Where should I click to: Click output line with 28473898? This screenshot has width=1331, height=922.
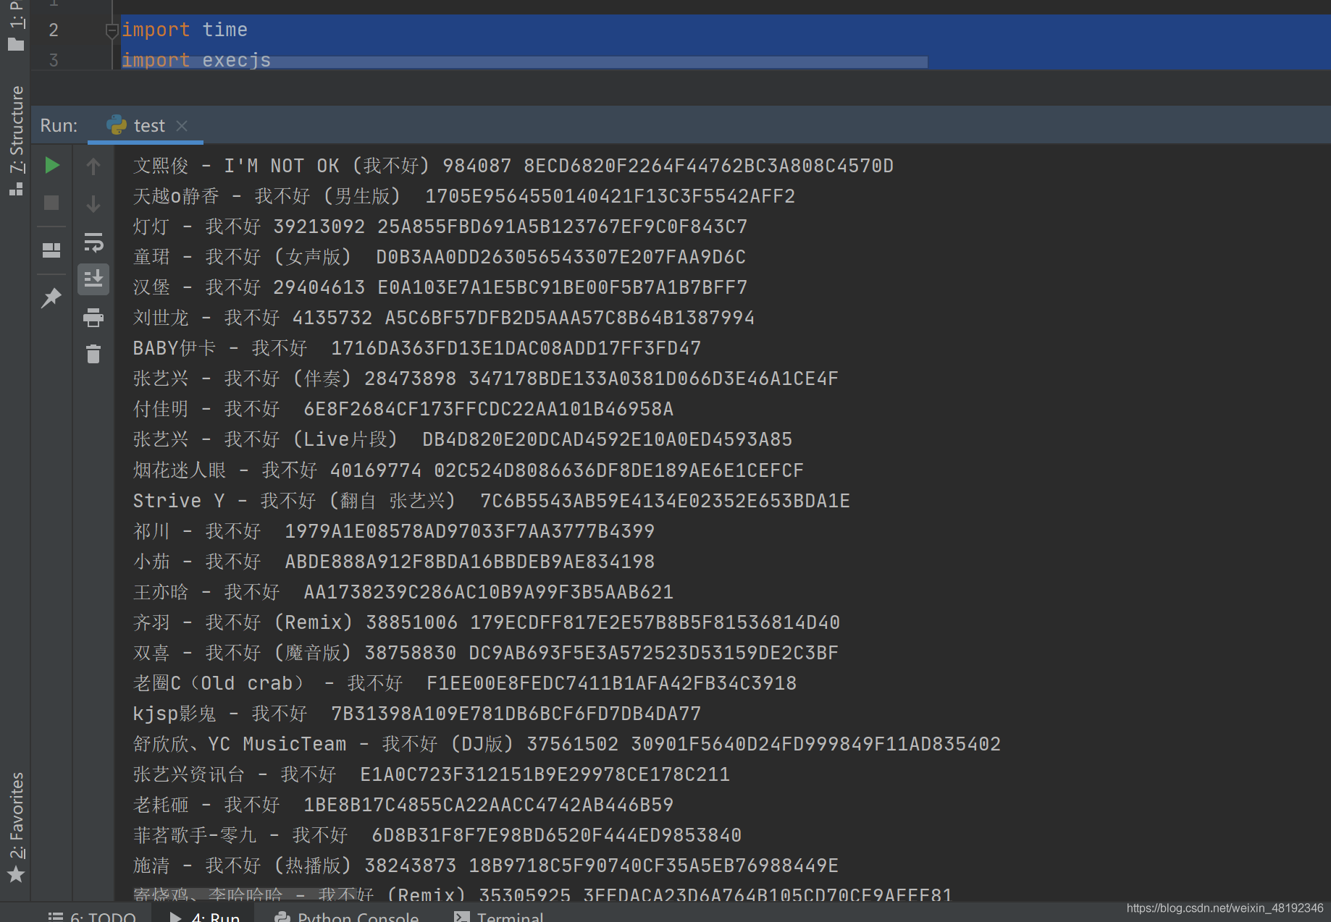click(486, 378)
